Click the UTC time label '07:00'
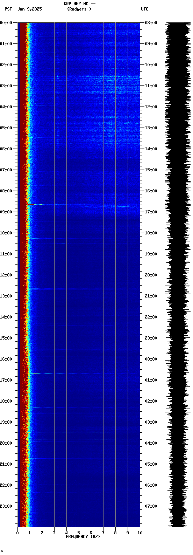The width and height of the screenshot is (193, 555). 151,506
